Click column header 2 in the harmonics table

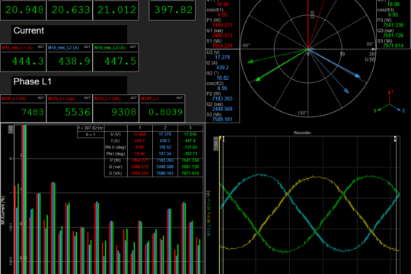click(x=165, y=128)
